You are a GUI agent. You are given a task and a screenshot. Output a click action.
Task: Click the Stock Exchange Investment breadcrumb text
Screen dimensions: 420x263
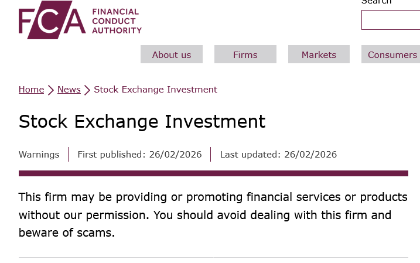coord(155,90)
